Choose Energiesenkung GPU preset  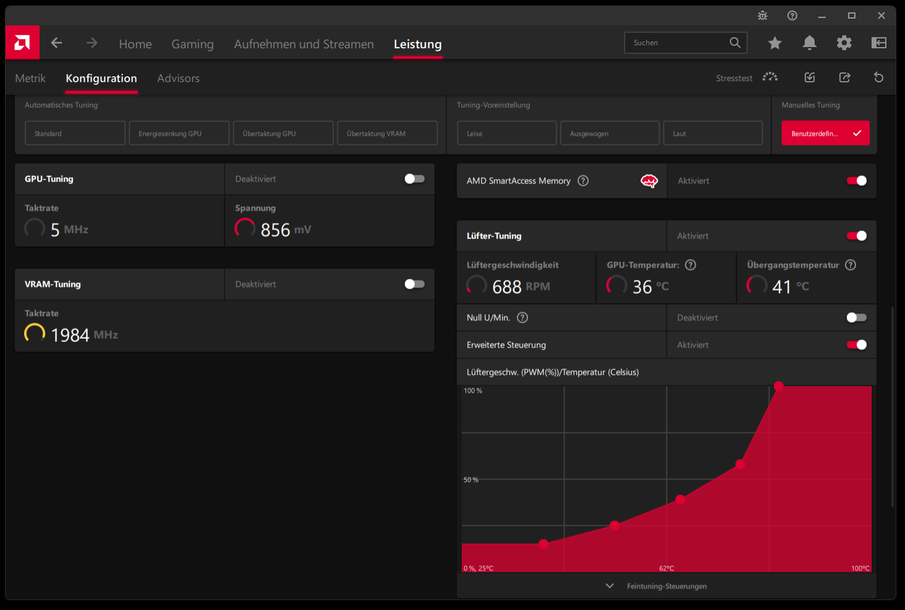179,133
